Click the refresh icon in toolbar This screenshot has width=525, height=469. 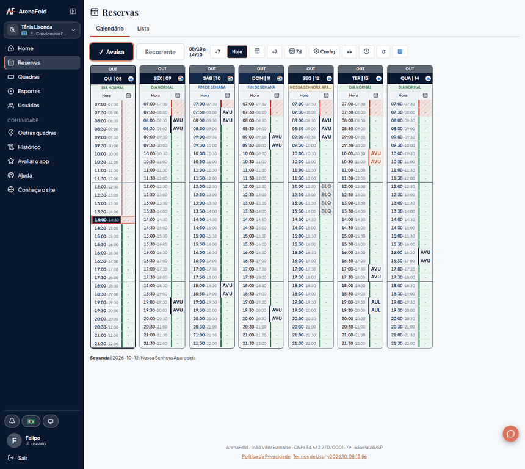point(383,51)
